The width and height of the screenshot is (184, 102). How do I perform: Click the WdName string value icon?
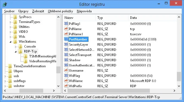66,81
